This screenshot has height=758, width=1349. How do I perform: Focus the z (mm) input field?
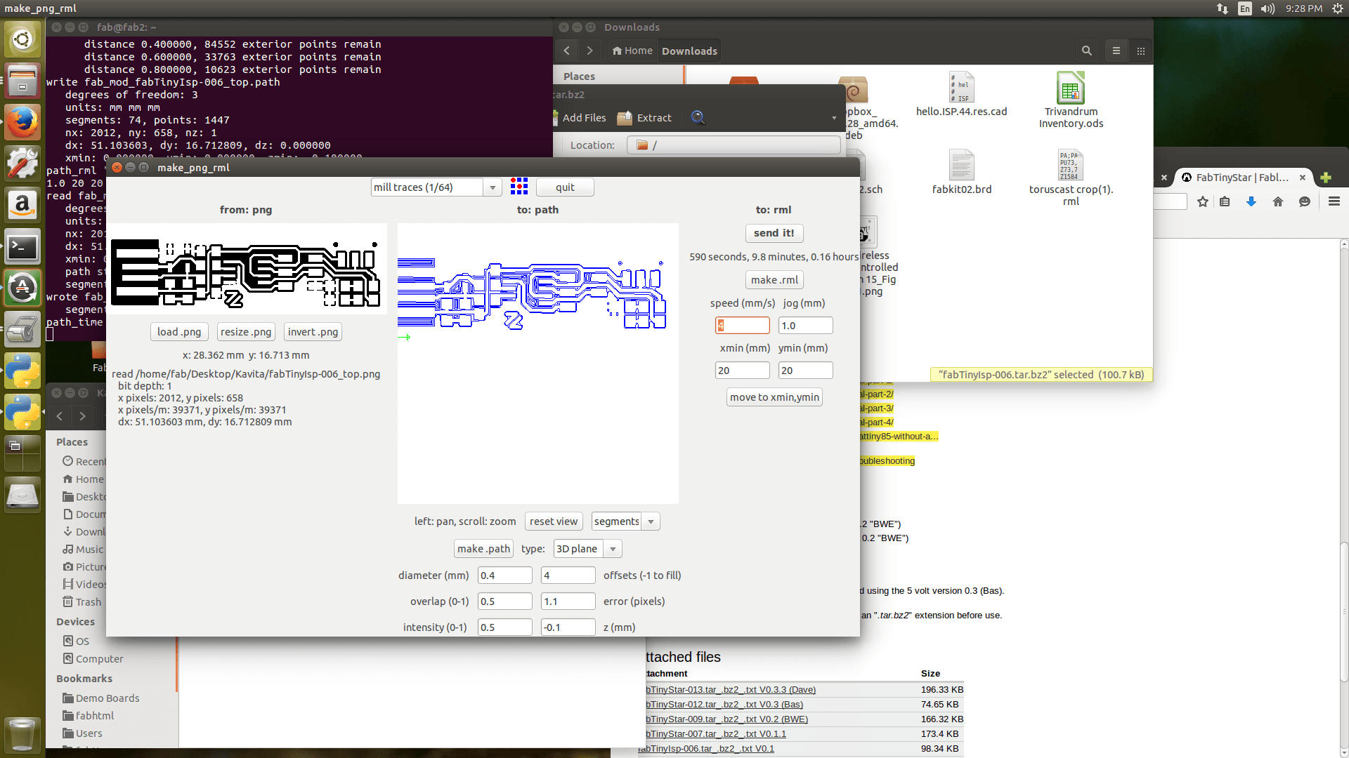568,627
